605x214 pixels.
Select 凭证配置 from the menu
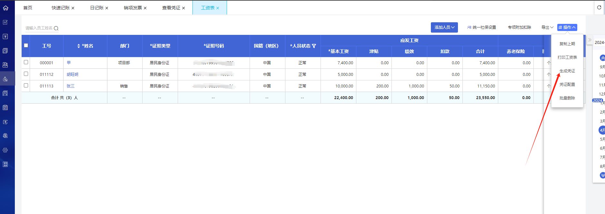click(x=567, y=85)
